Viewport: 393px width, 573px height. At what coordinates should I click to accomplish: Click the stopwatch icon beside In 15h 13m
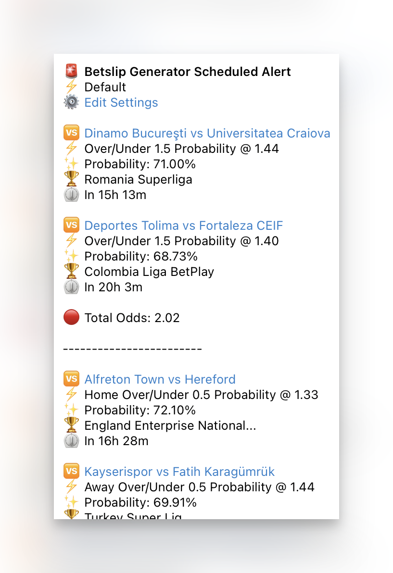click(x=71, y=195)
